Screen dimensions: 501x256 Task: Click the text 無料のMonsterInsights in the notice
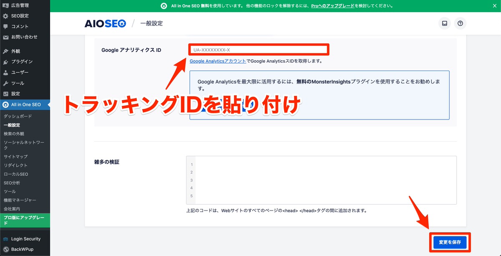[324, 82]
